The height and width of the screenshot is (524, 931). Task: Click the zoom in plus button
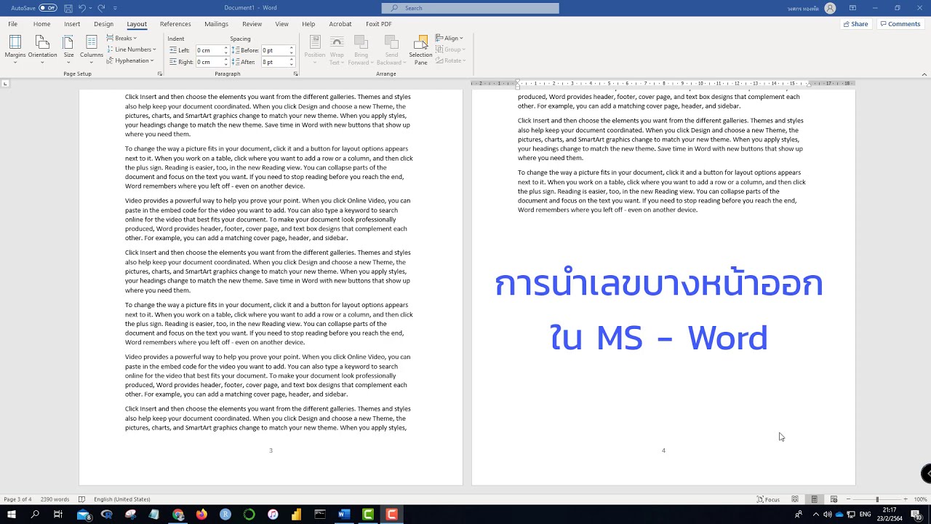click(906, 499)
